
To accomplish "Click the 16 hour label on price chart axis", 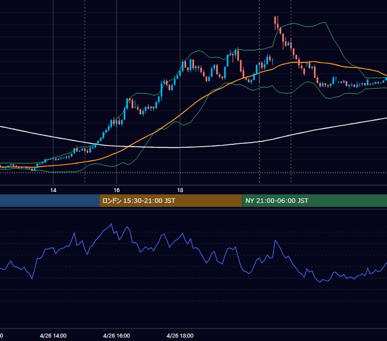I will (117, 190).
